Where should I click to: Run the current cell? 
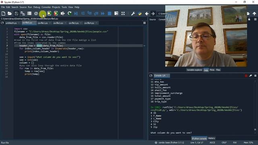[x=49, y=13]
